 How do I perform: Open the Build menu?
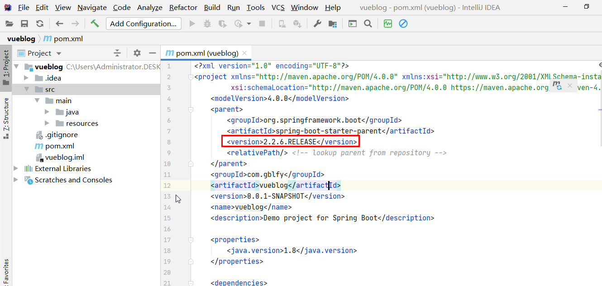tap(212, 7)
